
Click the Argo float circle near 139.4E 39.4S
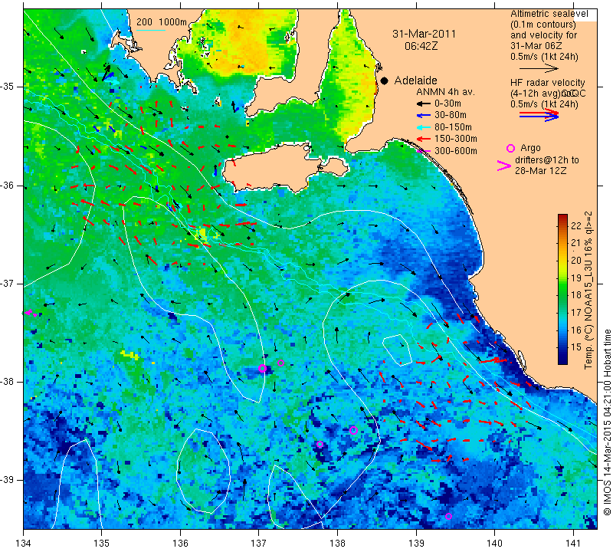[x=448, y=516]
